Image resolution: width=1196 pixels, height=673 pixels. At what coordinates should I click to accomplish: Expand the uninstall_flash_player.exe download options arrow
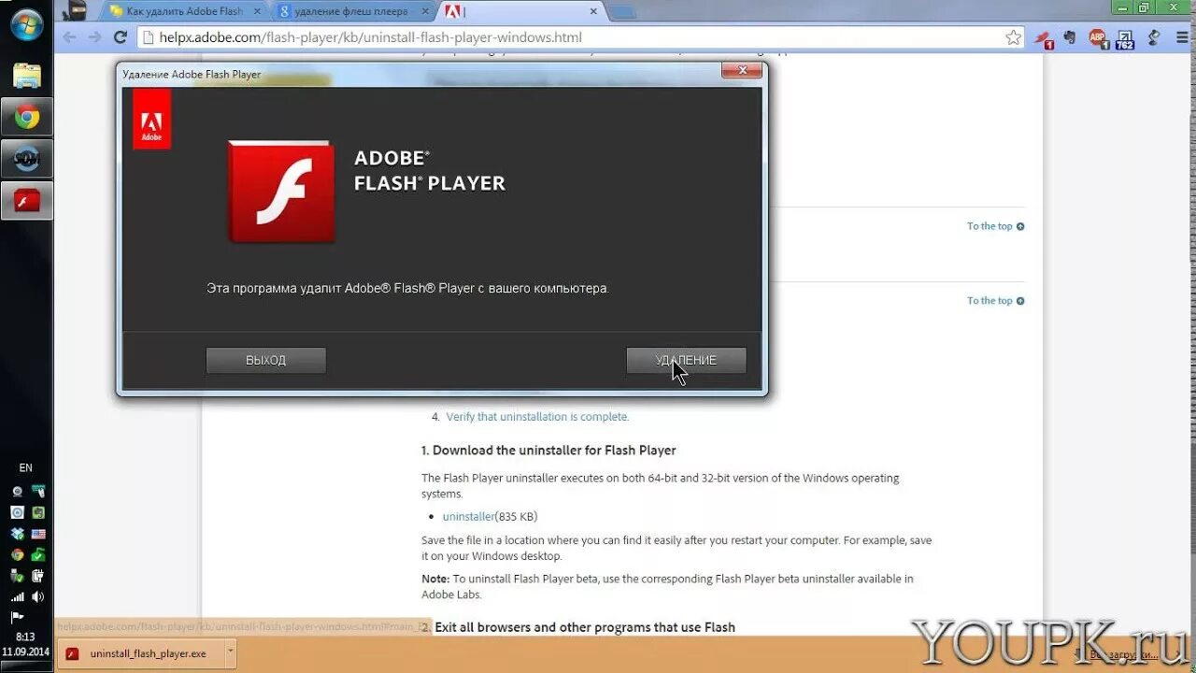[x=231, y=653]
